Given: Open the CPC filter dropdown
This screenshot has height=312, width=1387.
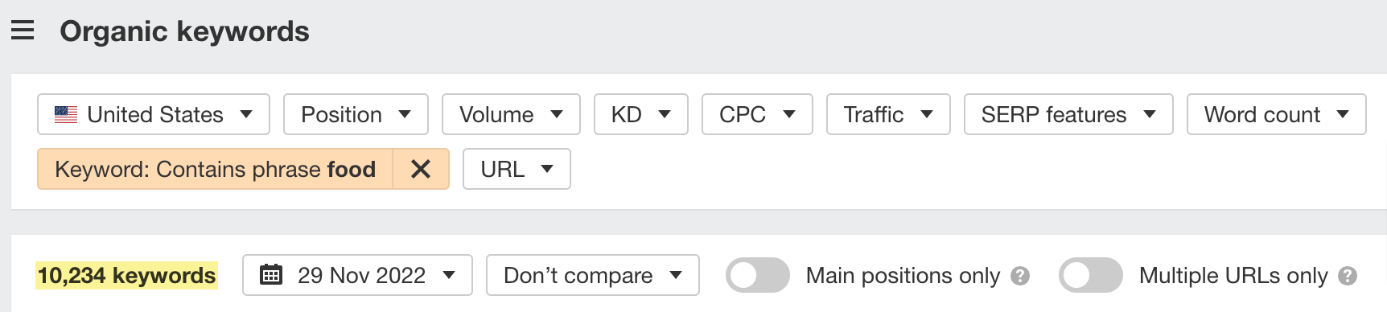Looking at the screenshot, I should 757,114.
